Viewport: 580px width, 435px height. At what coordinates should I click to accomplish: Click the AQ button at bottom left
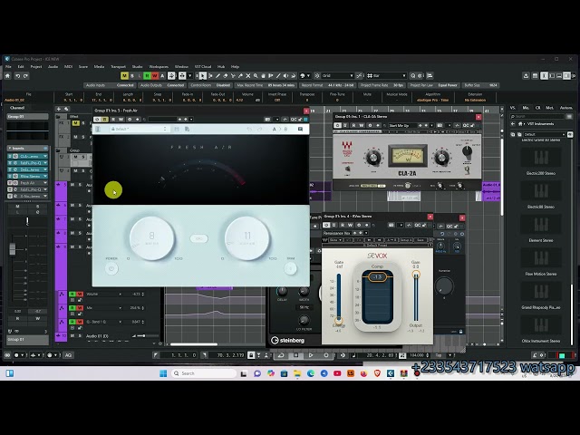(x=68, y=355)
